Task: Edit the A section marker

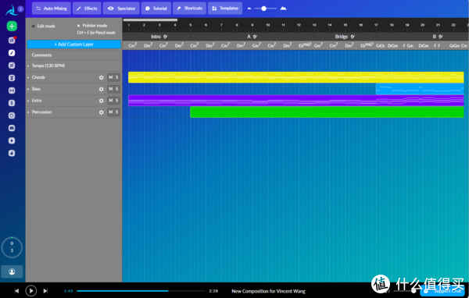Action: pos(255,37)
